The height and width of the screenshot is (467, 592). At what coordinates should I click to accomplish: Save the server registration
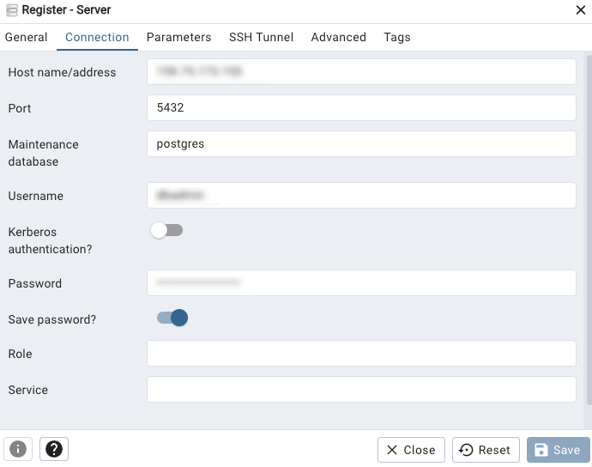tap(558, 450)
